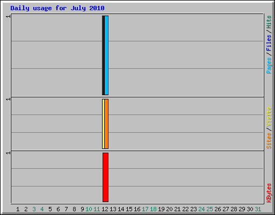Image resolution: width=275 pixels, height=215 pixels.
Task: Click day label 28 on the axis
Action: point(234,209)
